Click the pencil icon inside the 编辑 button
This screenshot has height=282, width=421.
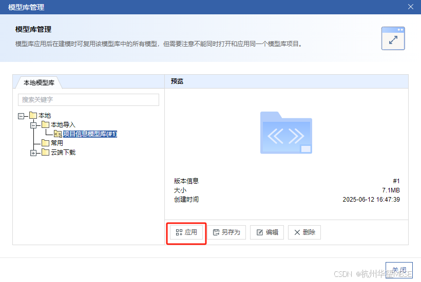260,232
